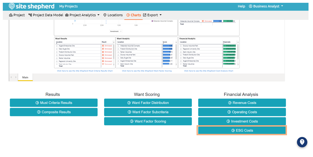
Task: Switch to the Main report tab
Action: [25, 77]
